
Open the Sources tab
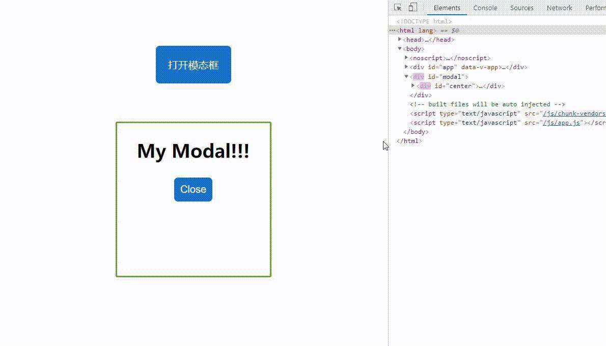pos(521,8)
